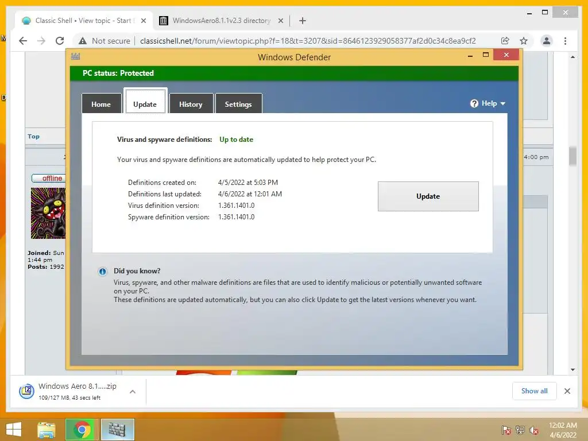Click Show all downloads button
Viewport: 588px width, 441px height.
(535, 391)
